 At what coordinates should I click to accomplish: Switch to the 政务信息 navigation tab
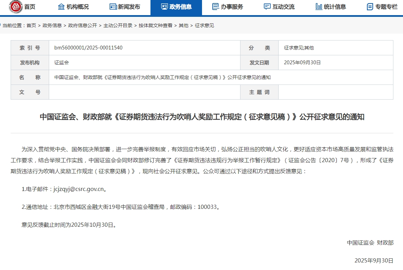[176, 6]
